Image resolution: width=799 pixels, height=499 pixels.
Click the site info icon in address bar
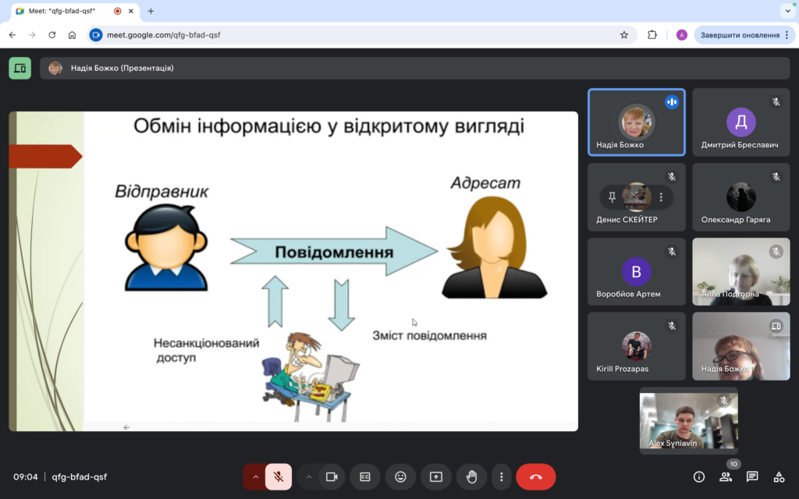[96, 35]
